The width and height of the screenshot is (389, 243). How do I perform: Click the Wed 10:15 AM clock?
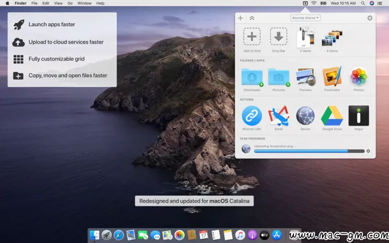coord(343,3)
